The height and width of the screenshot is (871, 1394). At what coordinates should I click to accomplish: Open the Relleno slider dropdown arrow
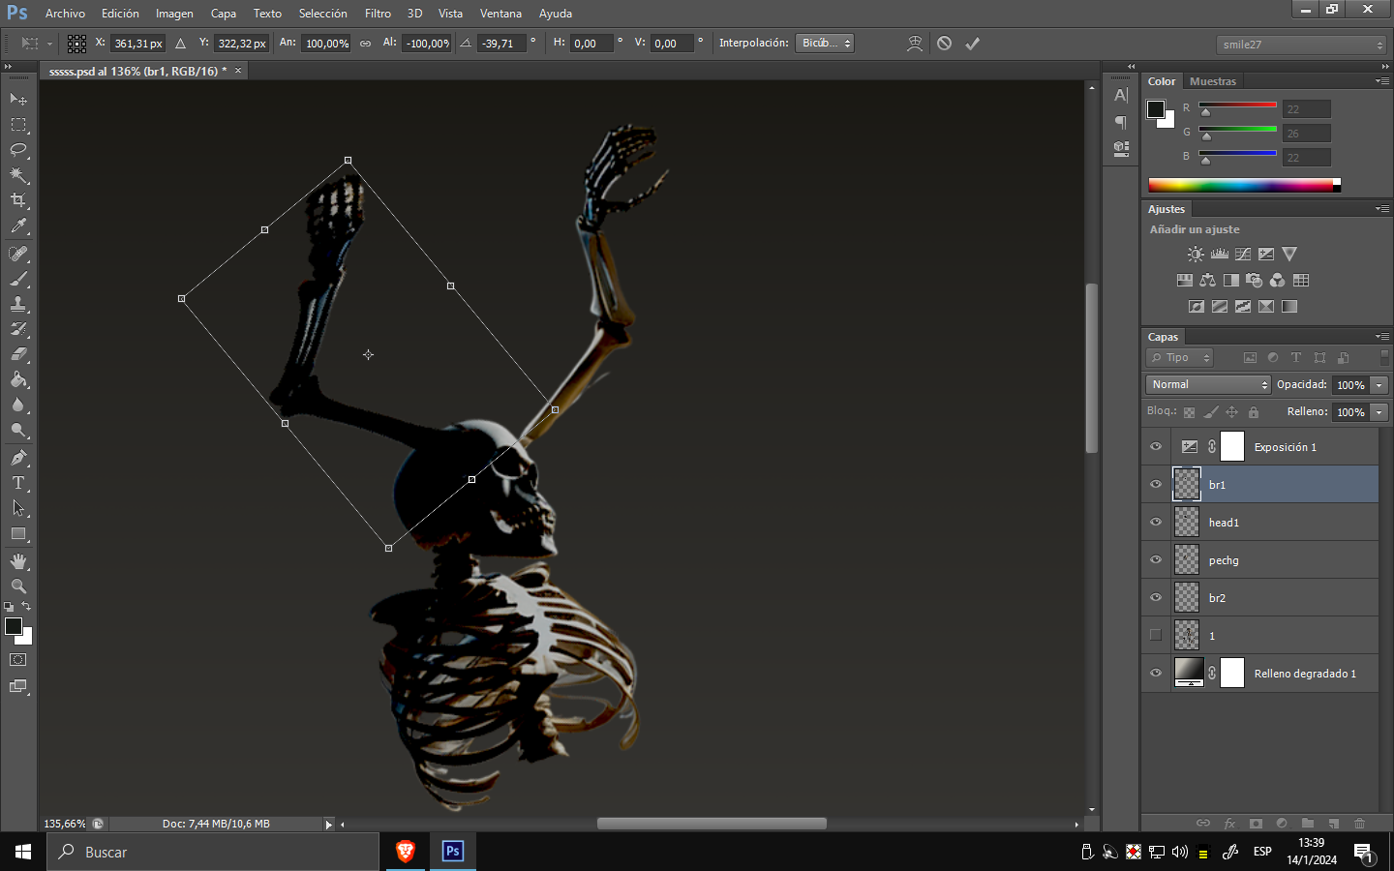click(1379, 412)
